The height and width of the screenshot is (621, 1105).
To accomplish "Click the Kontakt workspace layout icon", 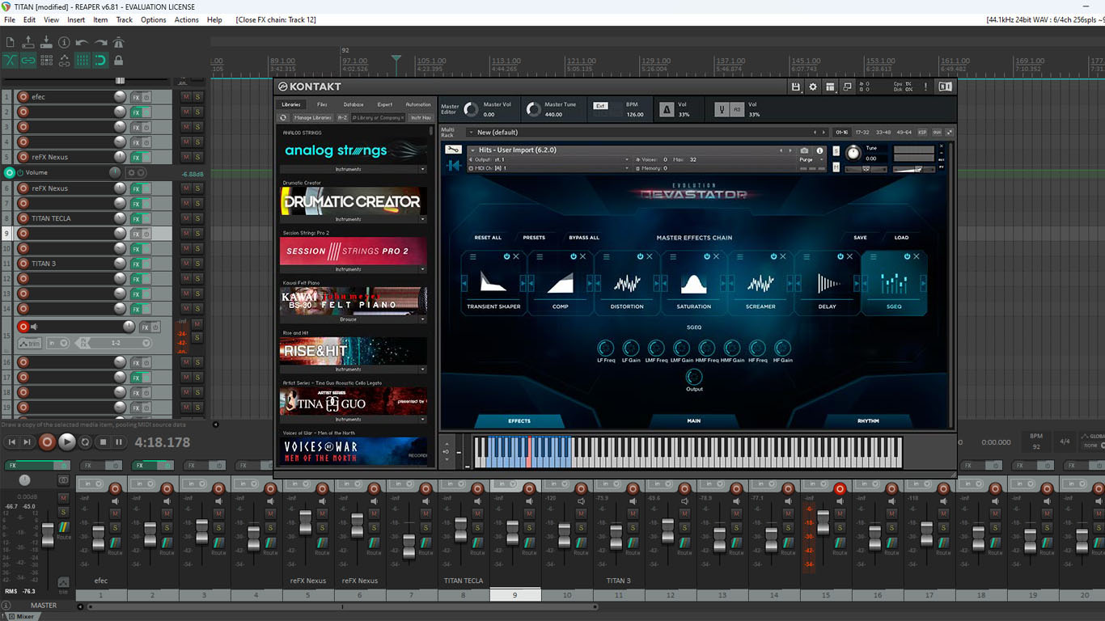I will [830, 87].
